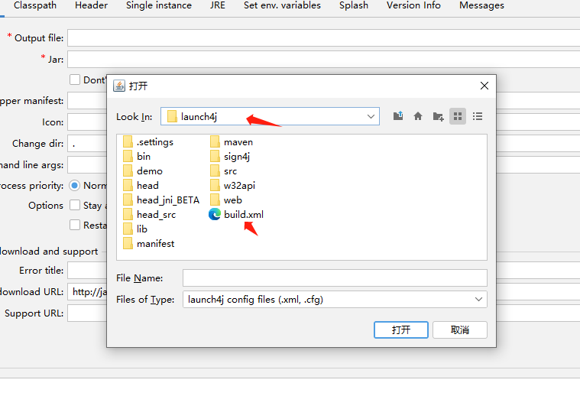Open the Look In folder dropdown

(x=270, y=116)
